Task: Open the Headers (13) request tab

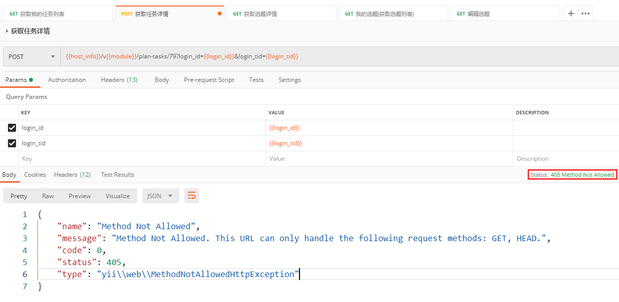Action: (119, 80)
